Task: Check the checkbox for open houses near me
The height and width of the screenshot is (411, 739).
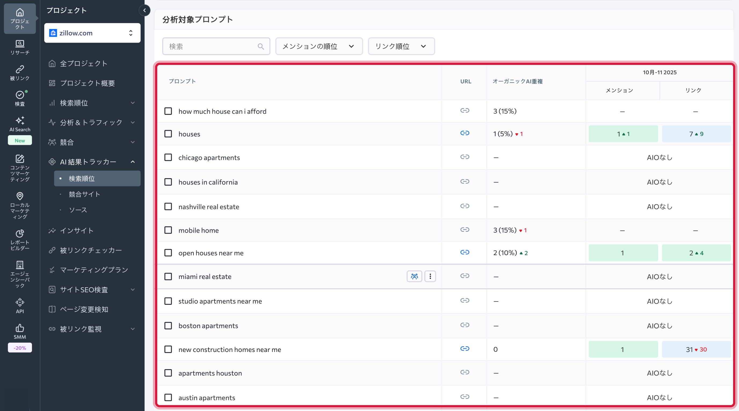Action: tap(168, 253)
